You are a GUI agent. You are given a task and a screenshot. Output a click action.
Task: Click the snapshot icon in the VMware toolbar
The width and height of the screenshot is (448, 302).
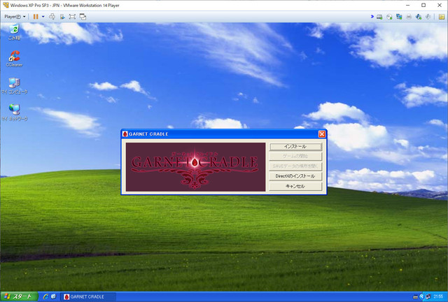click(62, 17)
